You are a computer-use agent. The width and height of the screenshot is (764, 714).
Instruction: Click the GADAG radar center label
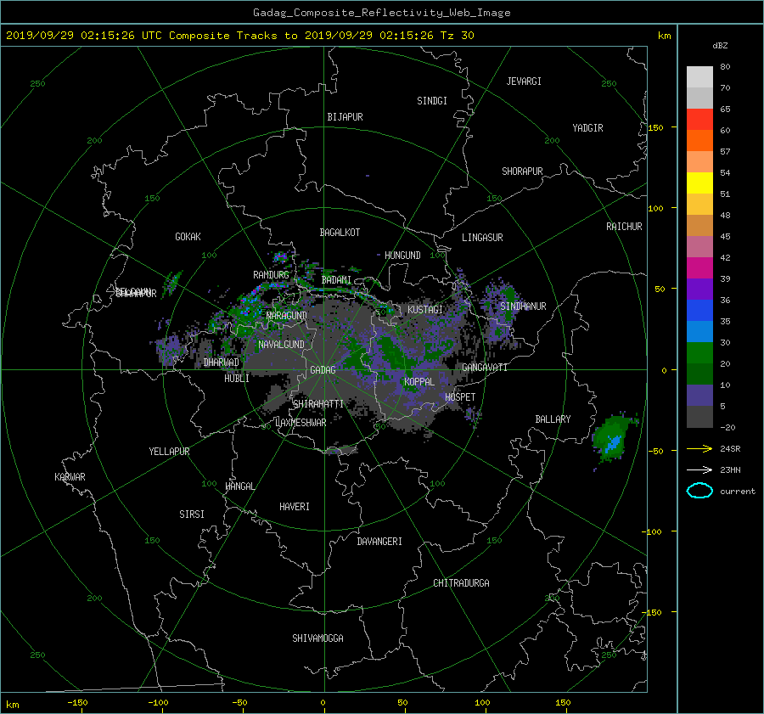[x=323, y=370]
